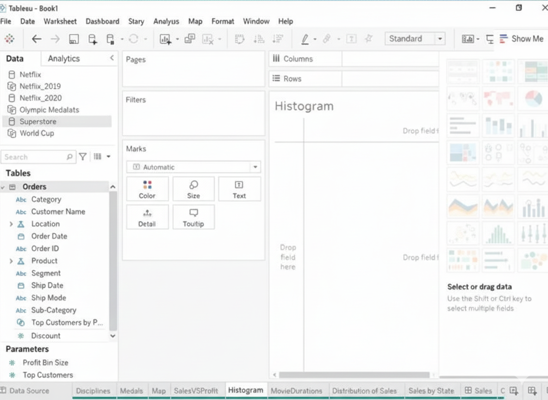Viewport: 548px width, 400px height.
Task: Click the Search fields input box
Action: click(x=35, y=157)
